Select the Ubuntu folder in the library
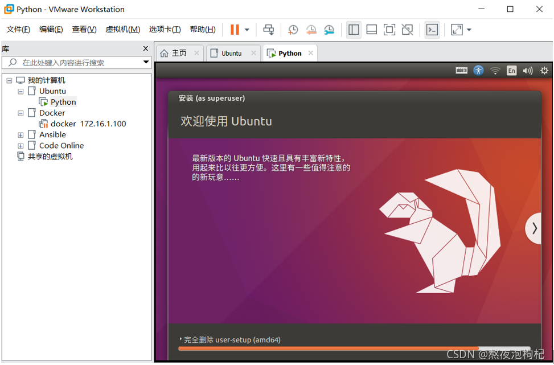The height and width of the screenshot is (365, 554). click(52, 91)
